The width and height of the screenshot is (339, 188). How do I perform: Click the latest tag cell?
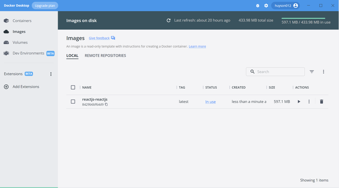[x=184, y=101]
